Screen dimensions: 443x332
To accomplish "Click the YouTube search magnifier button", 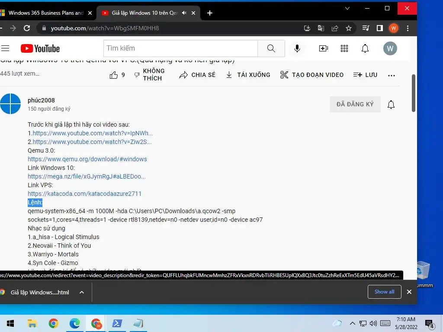I will (x=271, y=48).
